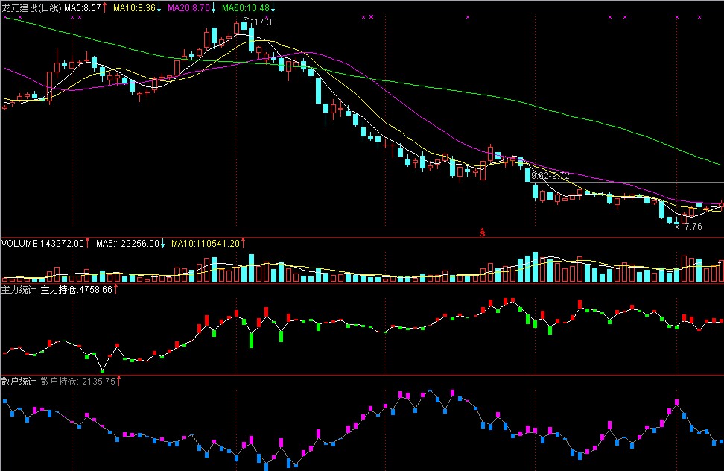Screen dimensions: 724x471
Task: Click the up arrow next to 散户持仓:-2135.75
Action: click(119, 381)
